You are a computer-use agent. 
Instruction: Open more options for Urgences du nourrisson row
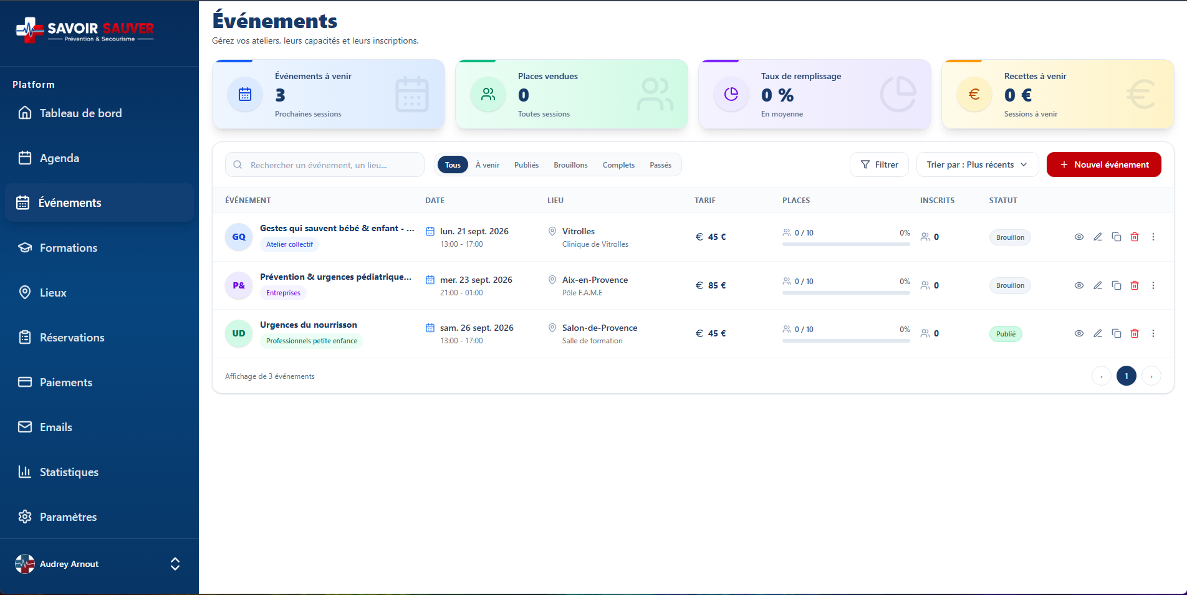1153,333
